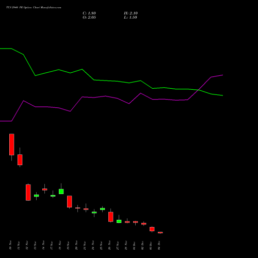Select the 01 Dec date label
The image size is (258, 258).
click(x=134, y=245)
